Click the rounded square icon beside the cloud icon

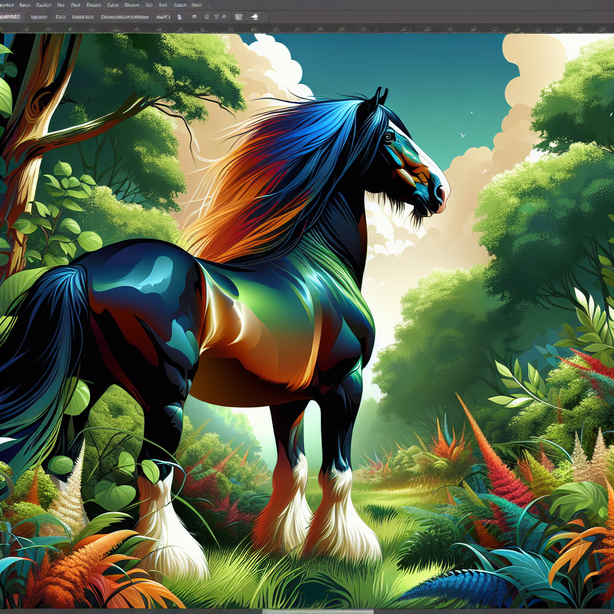click(239, 17)
